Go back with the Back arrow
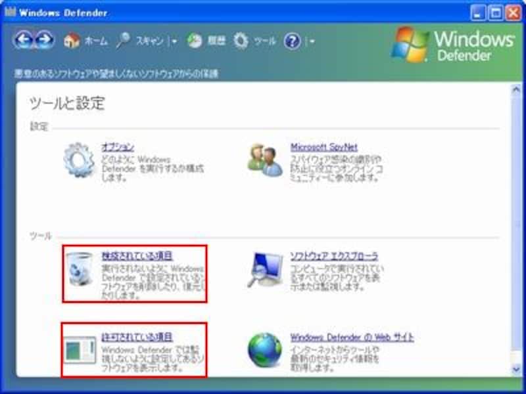 [x=23, y=40]
